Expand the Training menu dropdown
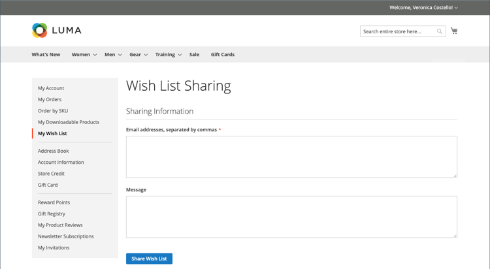The height and width of the screenshot is (269, 490). 180,55
